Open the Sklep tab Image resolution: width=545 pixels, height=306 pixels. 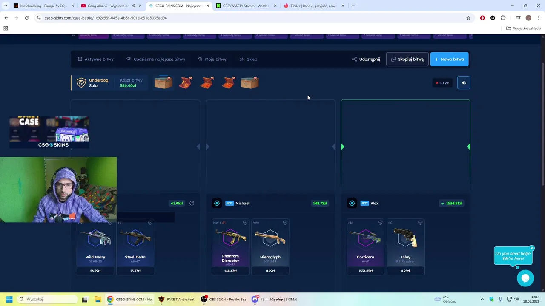pyautogui.click(x=248, y=59)
